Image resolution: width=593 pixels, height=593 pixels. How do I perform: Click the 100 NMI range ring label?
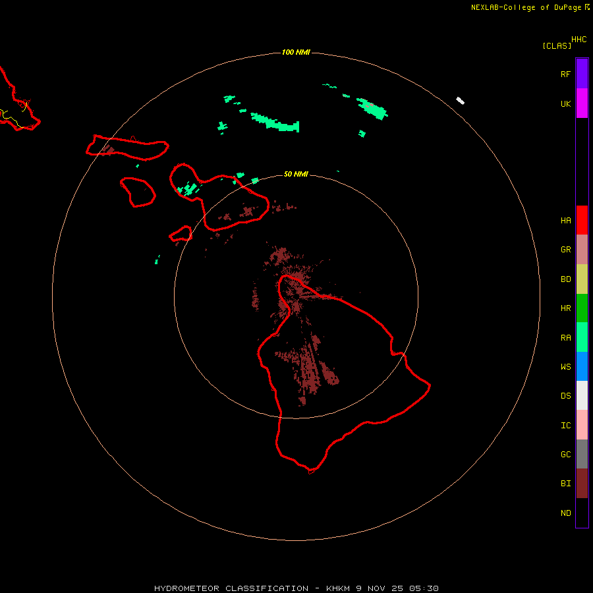[x=296, y=52]
